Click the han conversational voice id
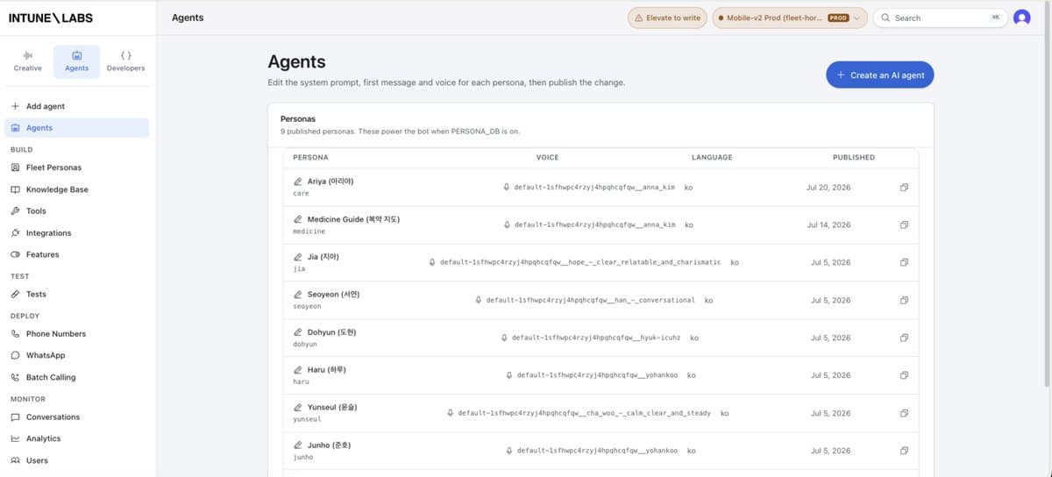 590,300
